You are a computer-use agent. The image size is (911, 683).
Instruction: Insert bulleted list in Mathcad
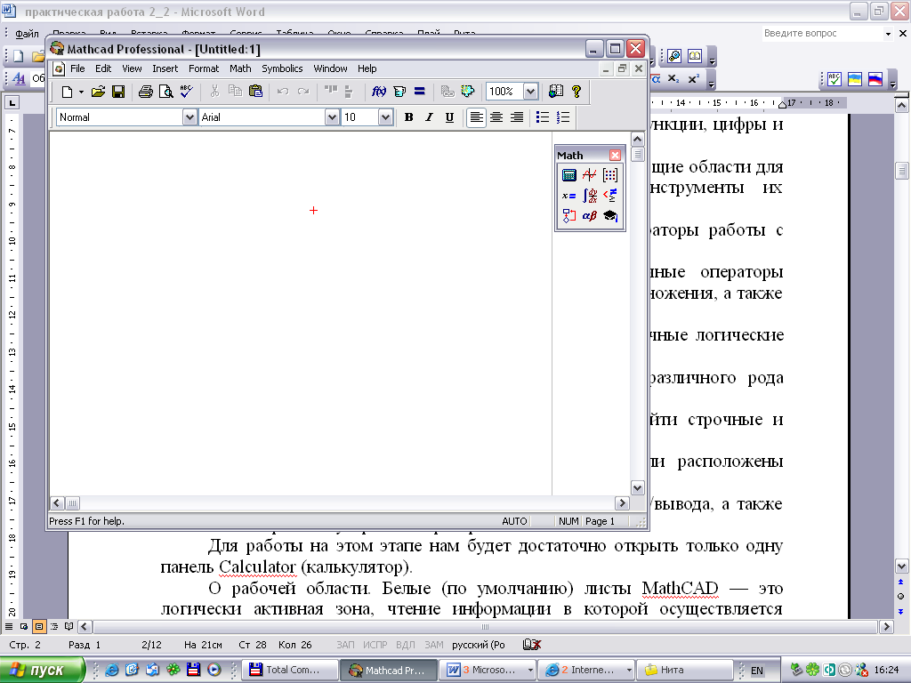tap(542, 117)
